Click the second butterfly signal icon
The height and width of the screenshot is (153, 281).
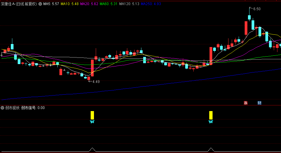coord(211,122)
